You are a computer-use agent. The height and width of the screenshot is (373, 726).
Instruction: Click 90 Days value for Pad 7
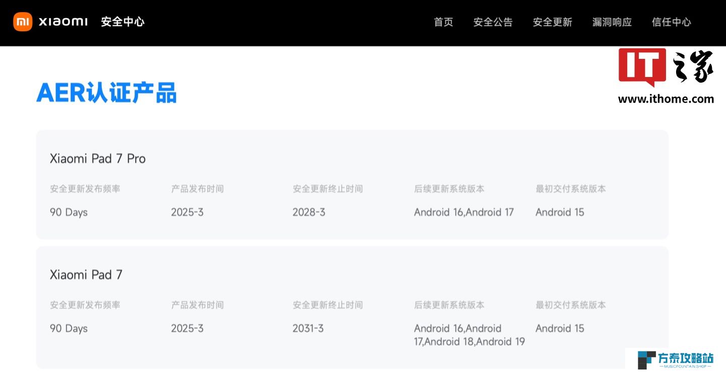[69, 329]
